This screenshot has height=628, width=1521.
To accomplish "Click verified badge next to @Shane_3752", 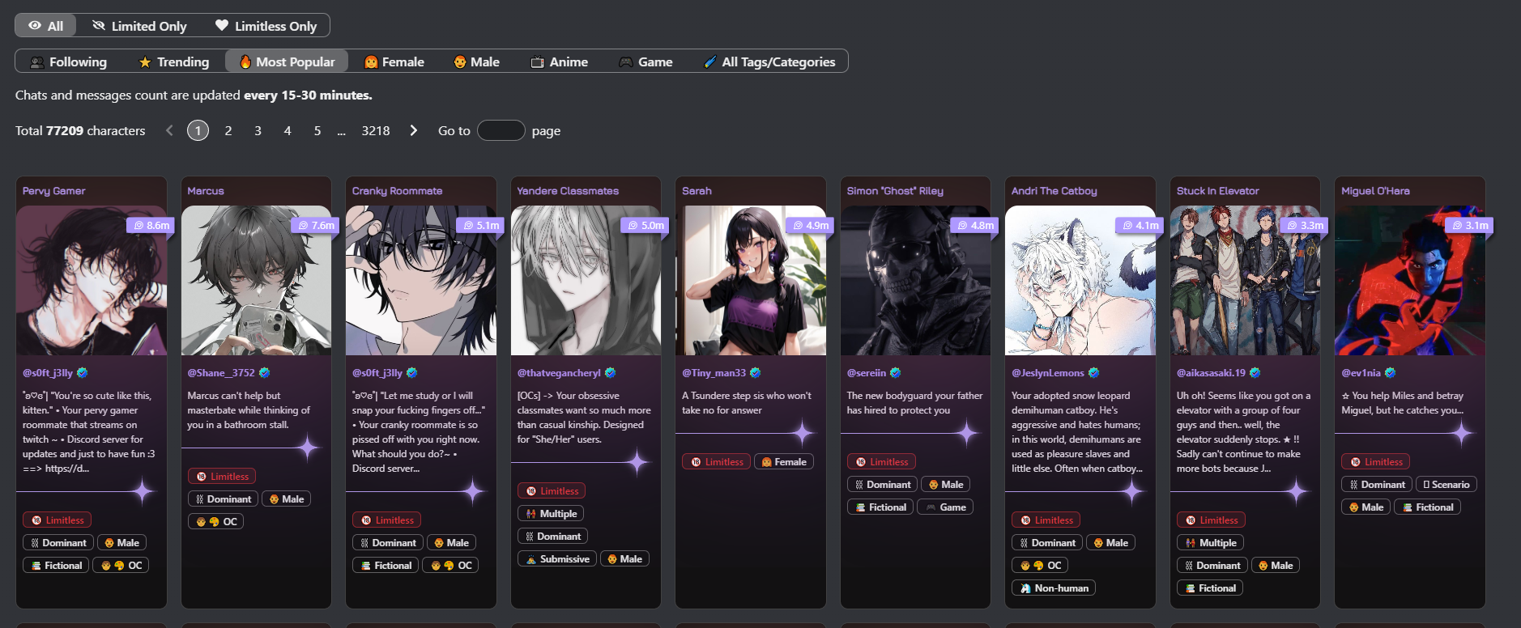I will coord(264,373).
